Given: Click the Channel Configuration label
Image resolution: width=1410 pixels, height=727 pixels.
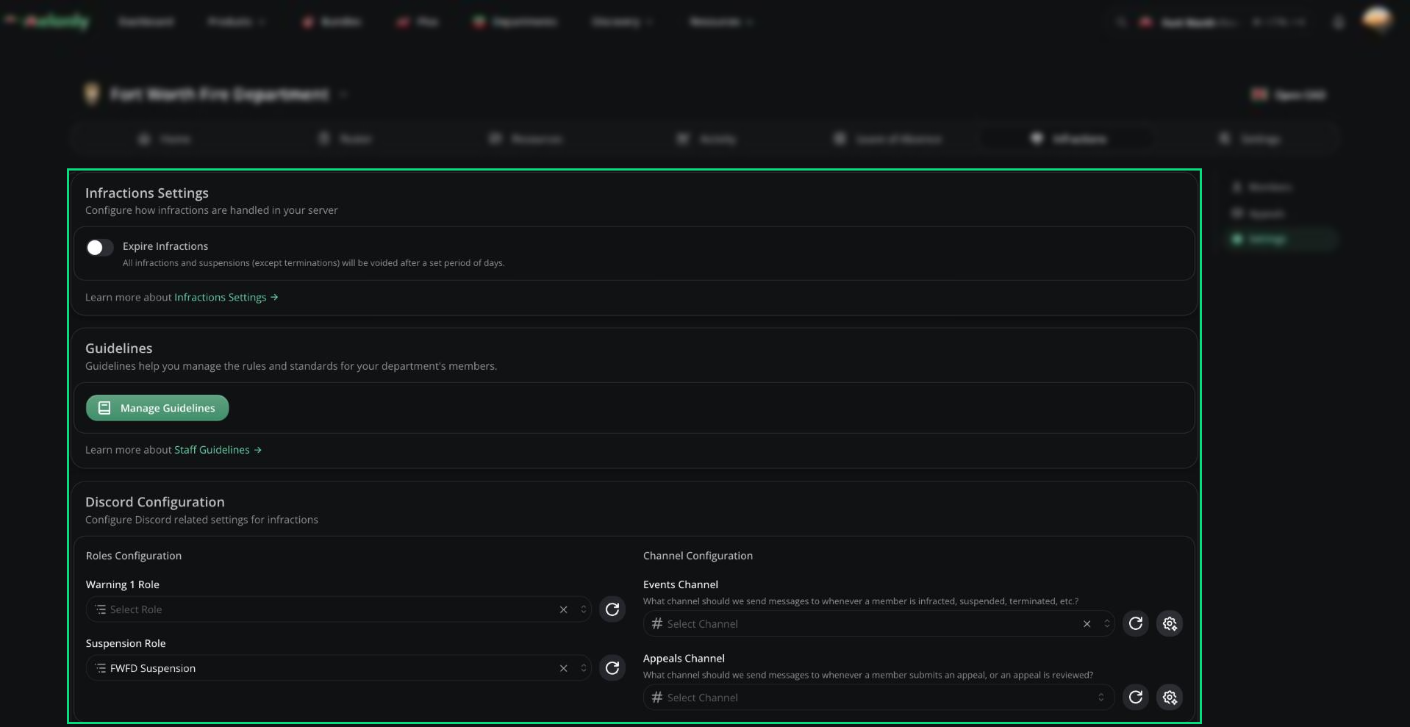Looking at the screenshot, I should [x=698, y=556].
